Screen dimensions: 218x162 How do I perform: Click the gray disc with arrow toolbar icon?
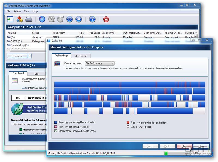[x=60, y=19]
